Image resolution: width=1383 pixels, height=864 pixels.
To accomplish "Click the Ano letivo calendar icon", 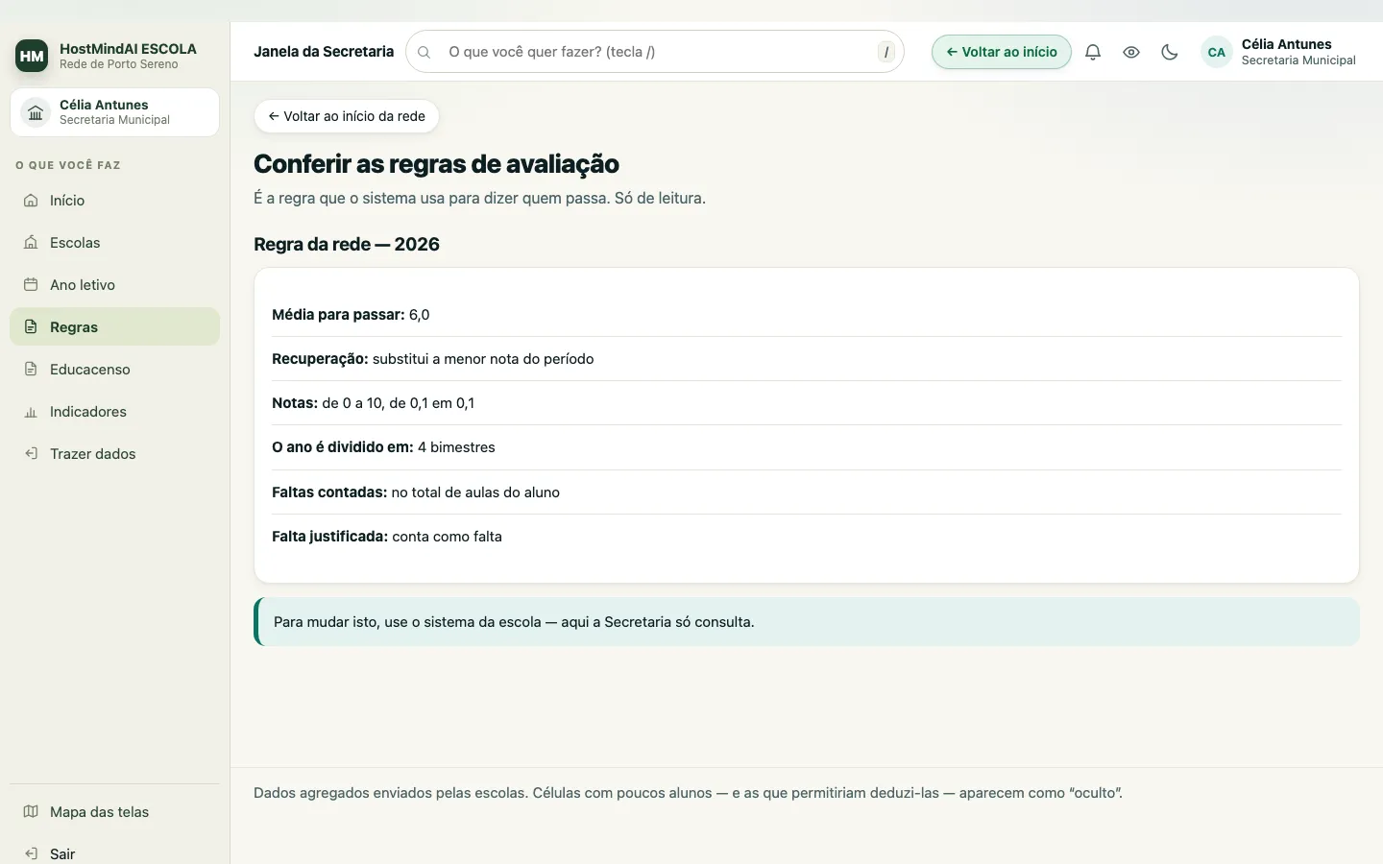I will click(x=31, y=285).
